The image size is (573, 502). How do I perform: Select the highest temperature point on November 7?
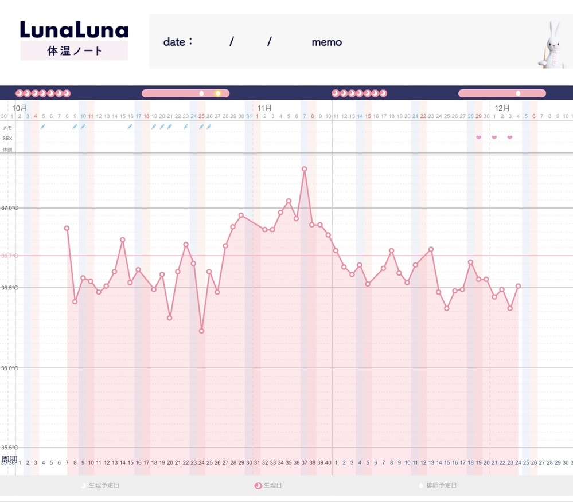pyautogui.click(x=304, y=169)
